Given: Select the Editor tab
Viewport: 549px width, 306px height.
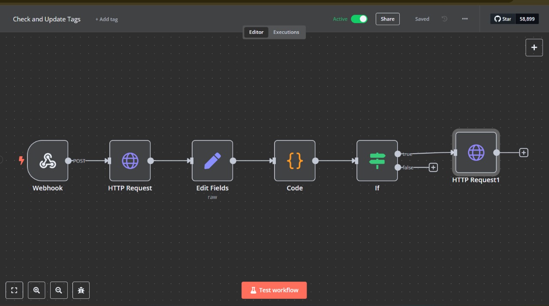Looking at the screenshot, I should [x=256, y=32].
